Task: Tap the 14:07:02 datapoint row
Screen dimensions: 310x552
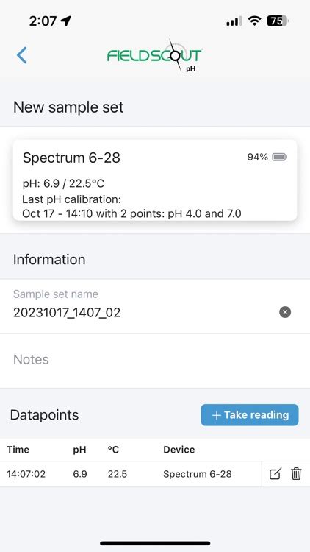Action: point(131,474)
